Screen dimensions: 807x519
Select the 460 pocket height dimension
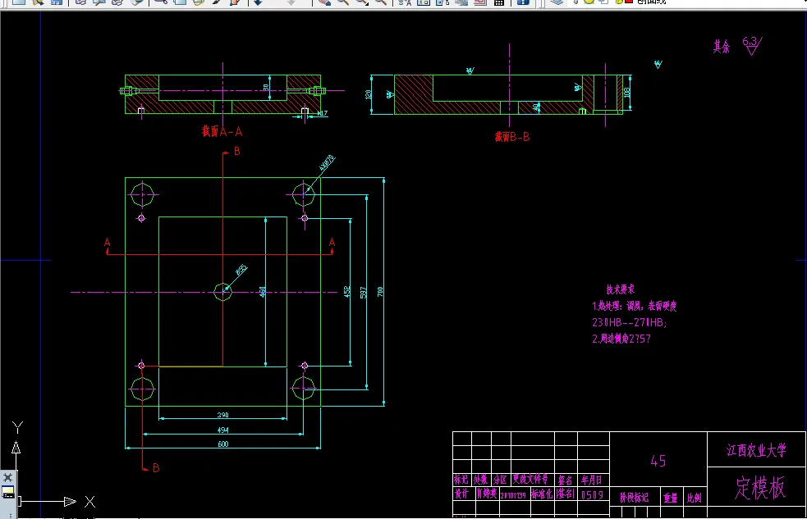coord(263,291)
